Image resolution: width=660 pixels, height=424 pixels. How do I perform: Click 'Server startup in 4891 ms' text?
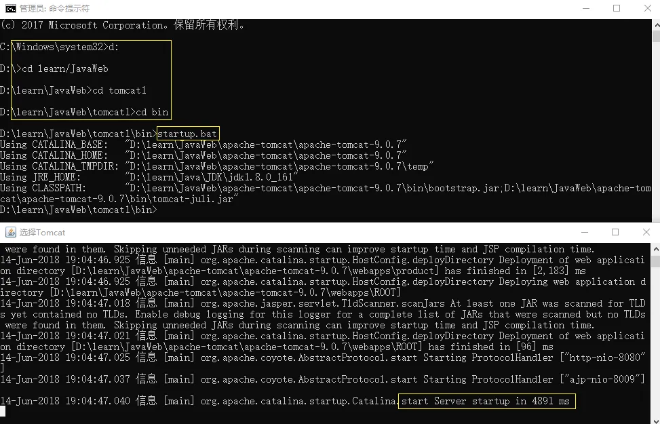point(502,401)
